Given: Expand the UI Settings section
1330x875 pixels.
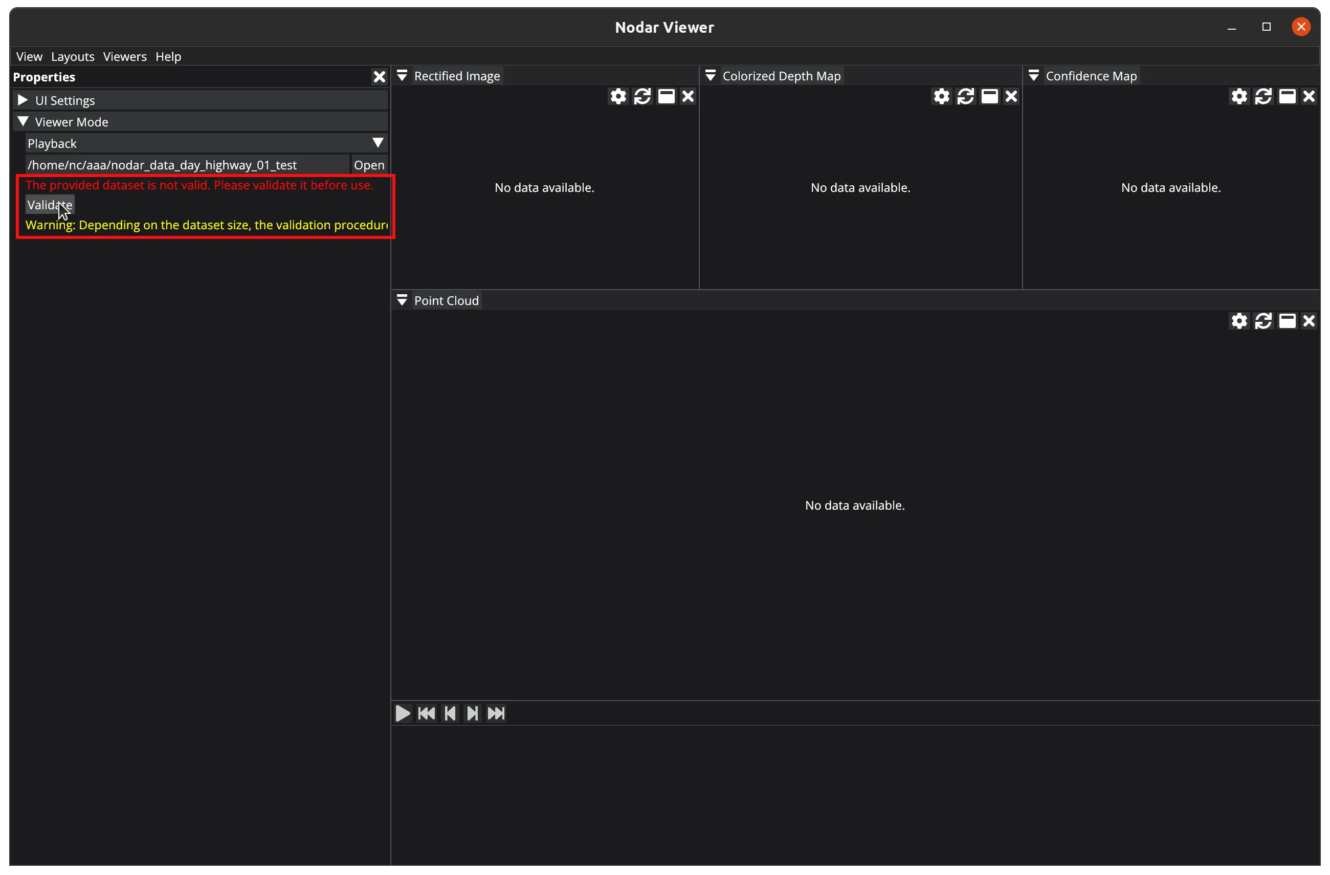Looking at the screenshot, I should coord(23,100).
